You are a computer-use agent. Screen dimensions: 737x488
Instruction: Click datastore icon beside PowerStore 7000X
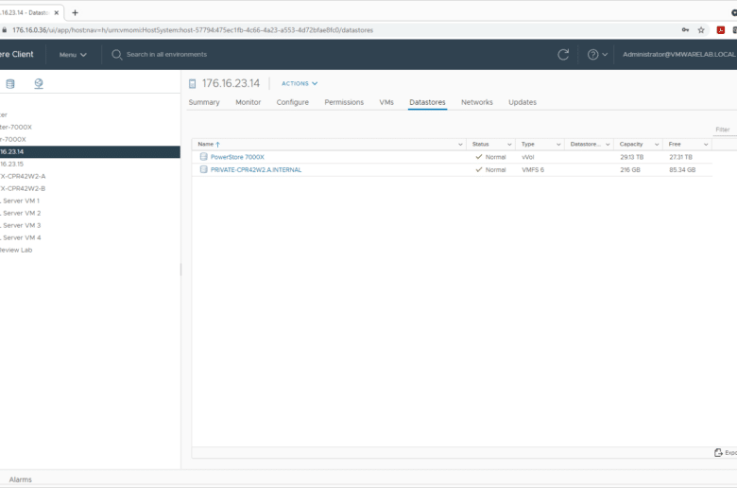(x=203, y=157)
